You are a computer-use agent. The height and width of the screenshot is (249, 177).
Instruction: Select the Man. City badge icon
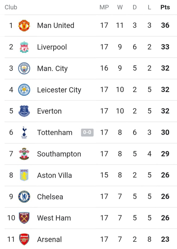[x=24, y=68]
